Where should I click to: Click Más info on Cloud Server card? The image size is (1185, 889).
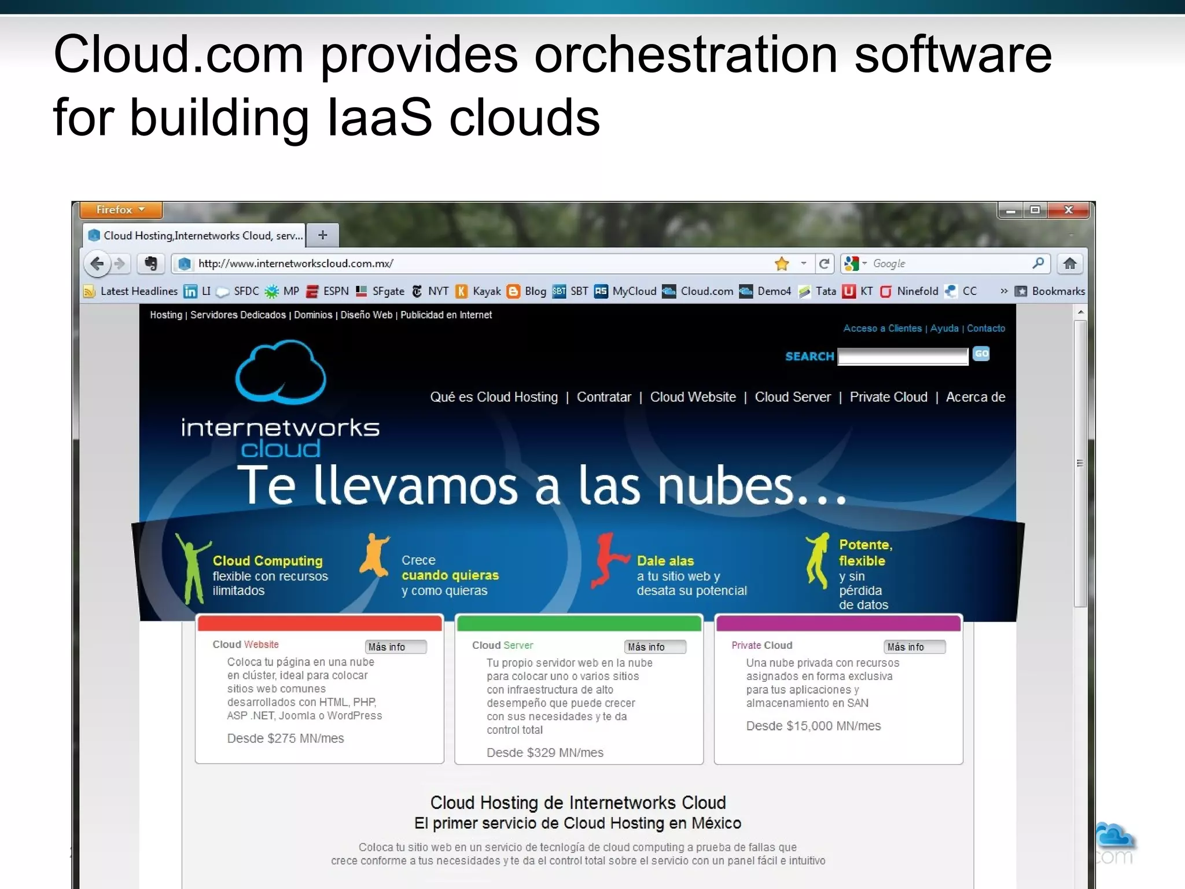(x=656, y=646)
